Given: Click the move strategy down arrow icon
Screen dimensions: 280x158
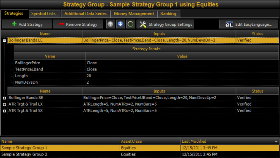Looking at the screenshot, I should [121, 24].
